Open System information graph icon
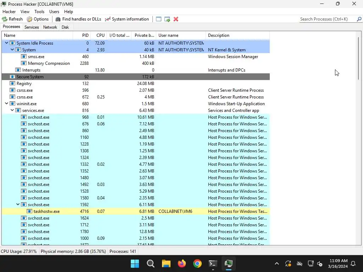 [108, 19]
